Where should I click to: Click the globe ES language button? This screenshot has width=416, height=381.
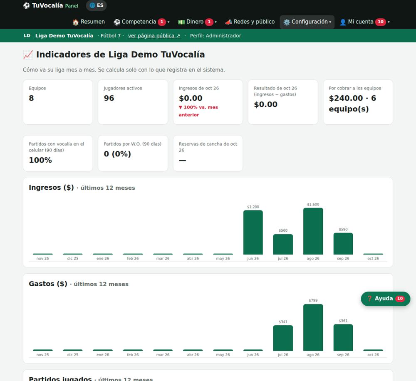coord(97,5)
